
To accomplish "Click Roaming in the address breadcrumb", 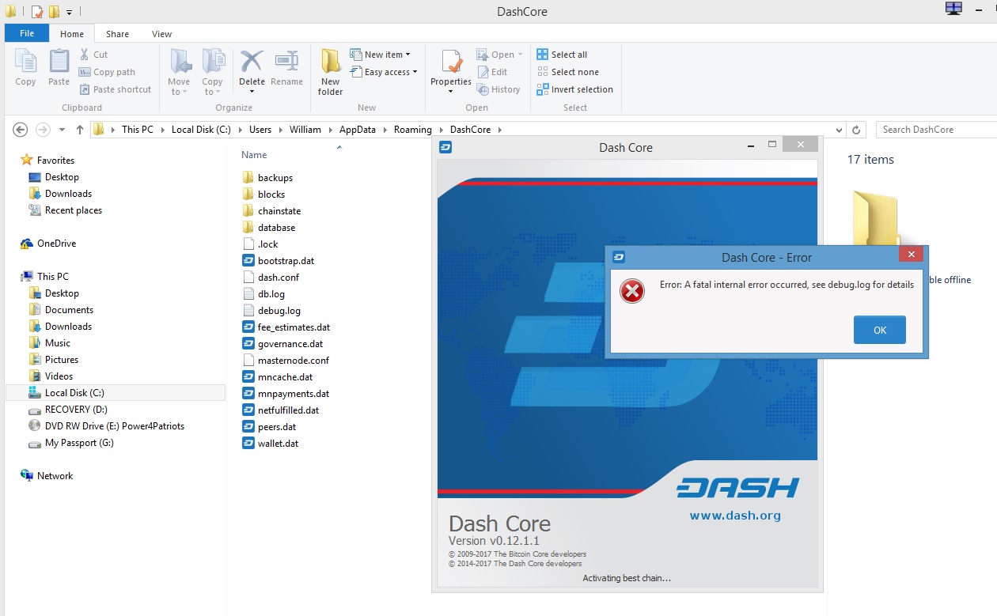I will coord(413,130).
